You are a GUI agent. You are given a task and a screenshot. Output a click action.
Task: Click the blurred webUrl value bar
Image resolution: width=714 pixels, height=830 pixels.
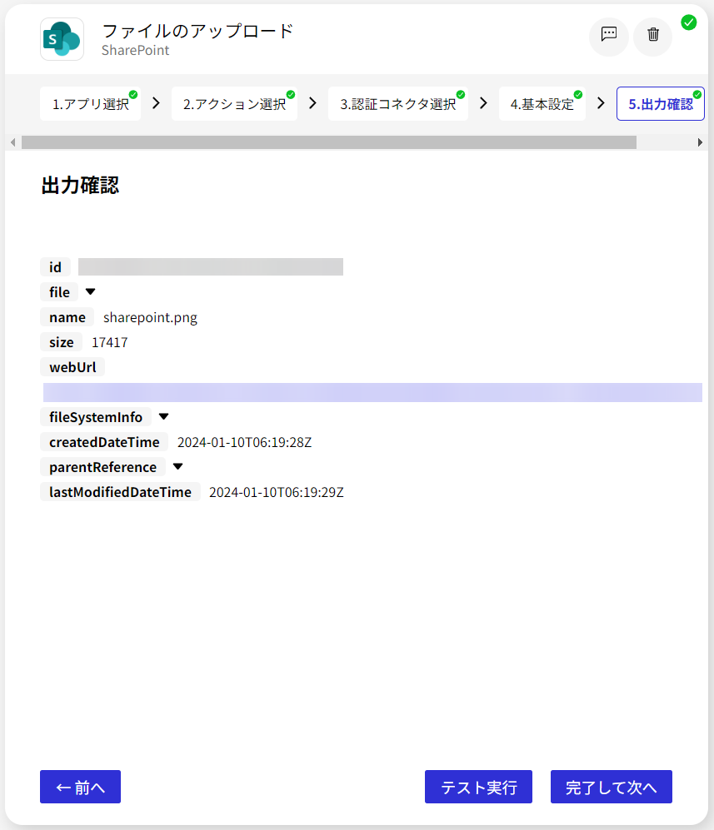[x=373, y=392]
